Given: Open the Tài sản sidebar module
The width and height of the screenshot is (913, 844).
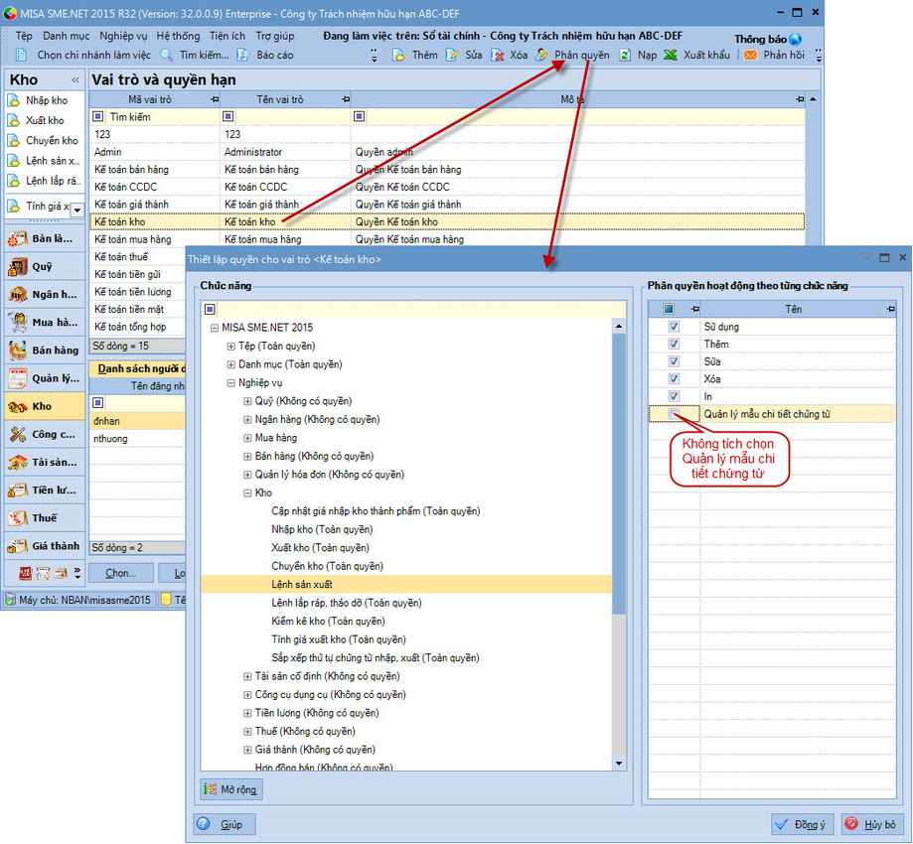Looking at the screenshot, I should tap(45, 462).
